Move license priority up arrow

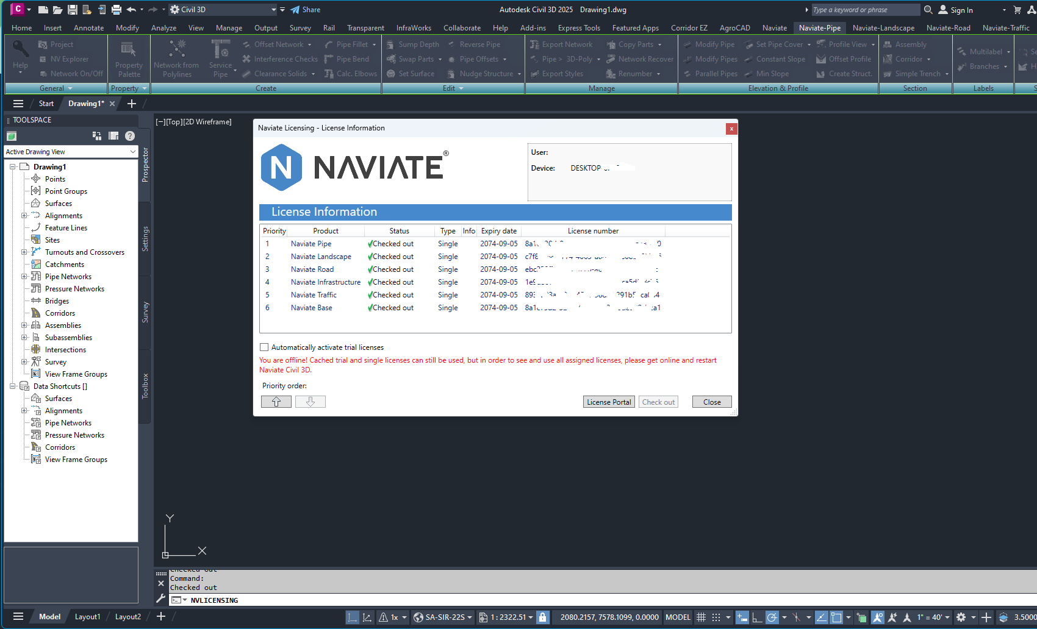click(x=276, y=402)
